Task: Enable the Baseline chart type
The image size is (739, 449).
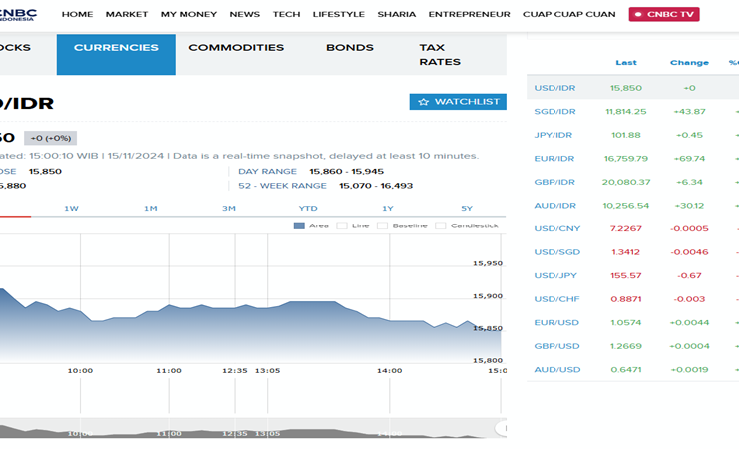Action: (383, 225)
